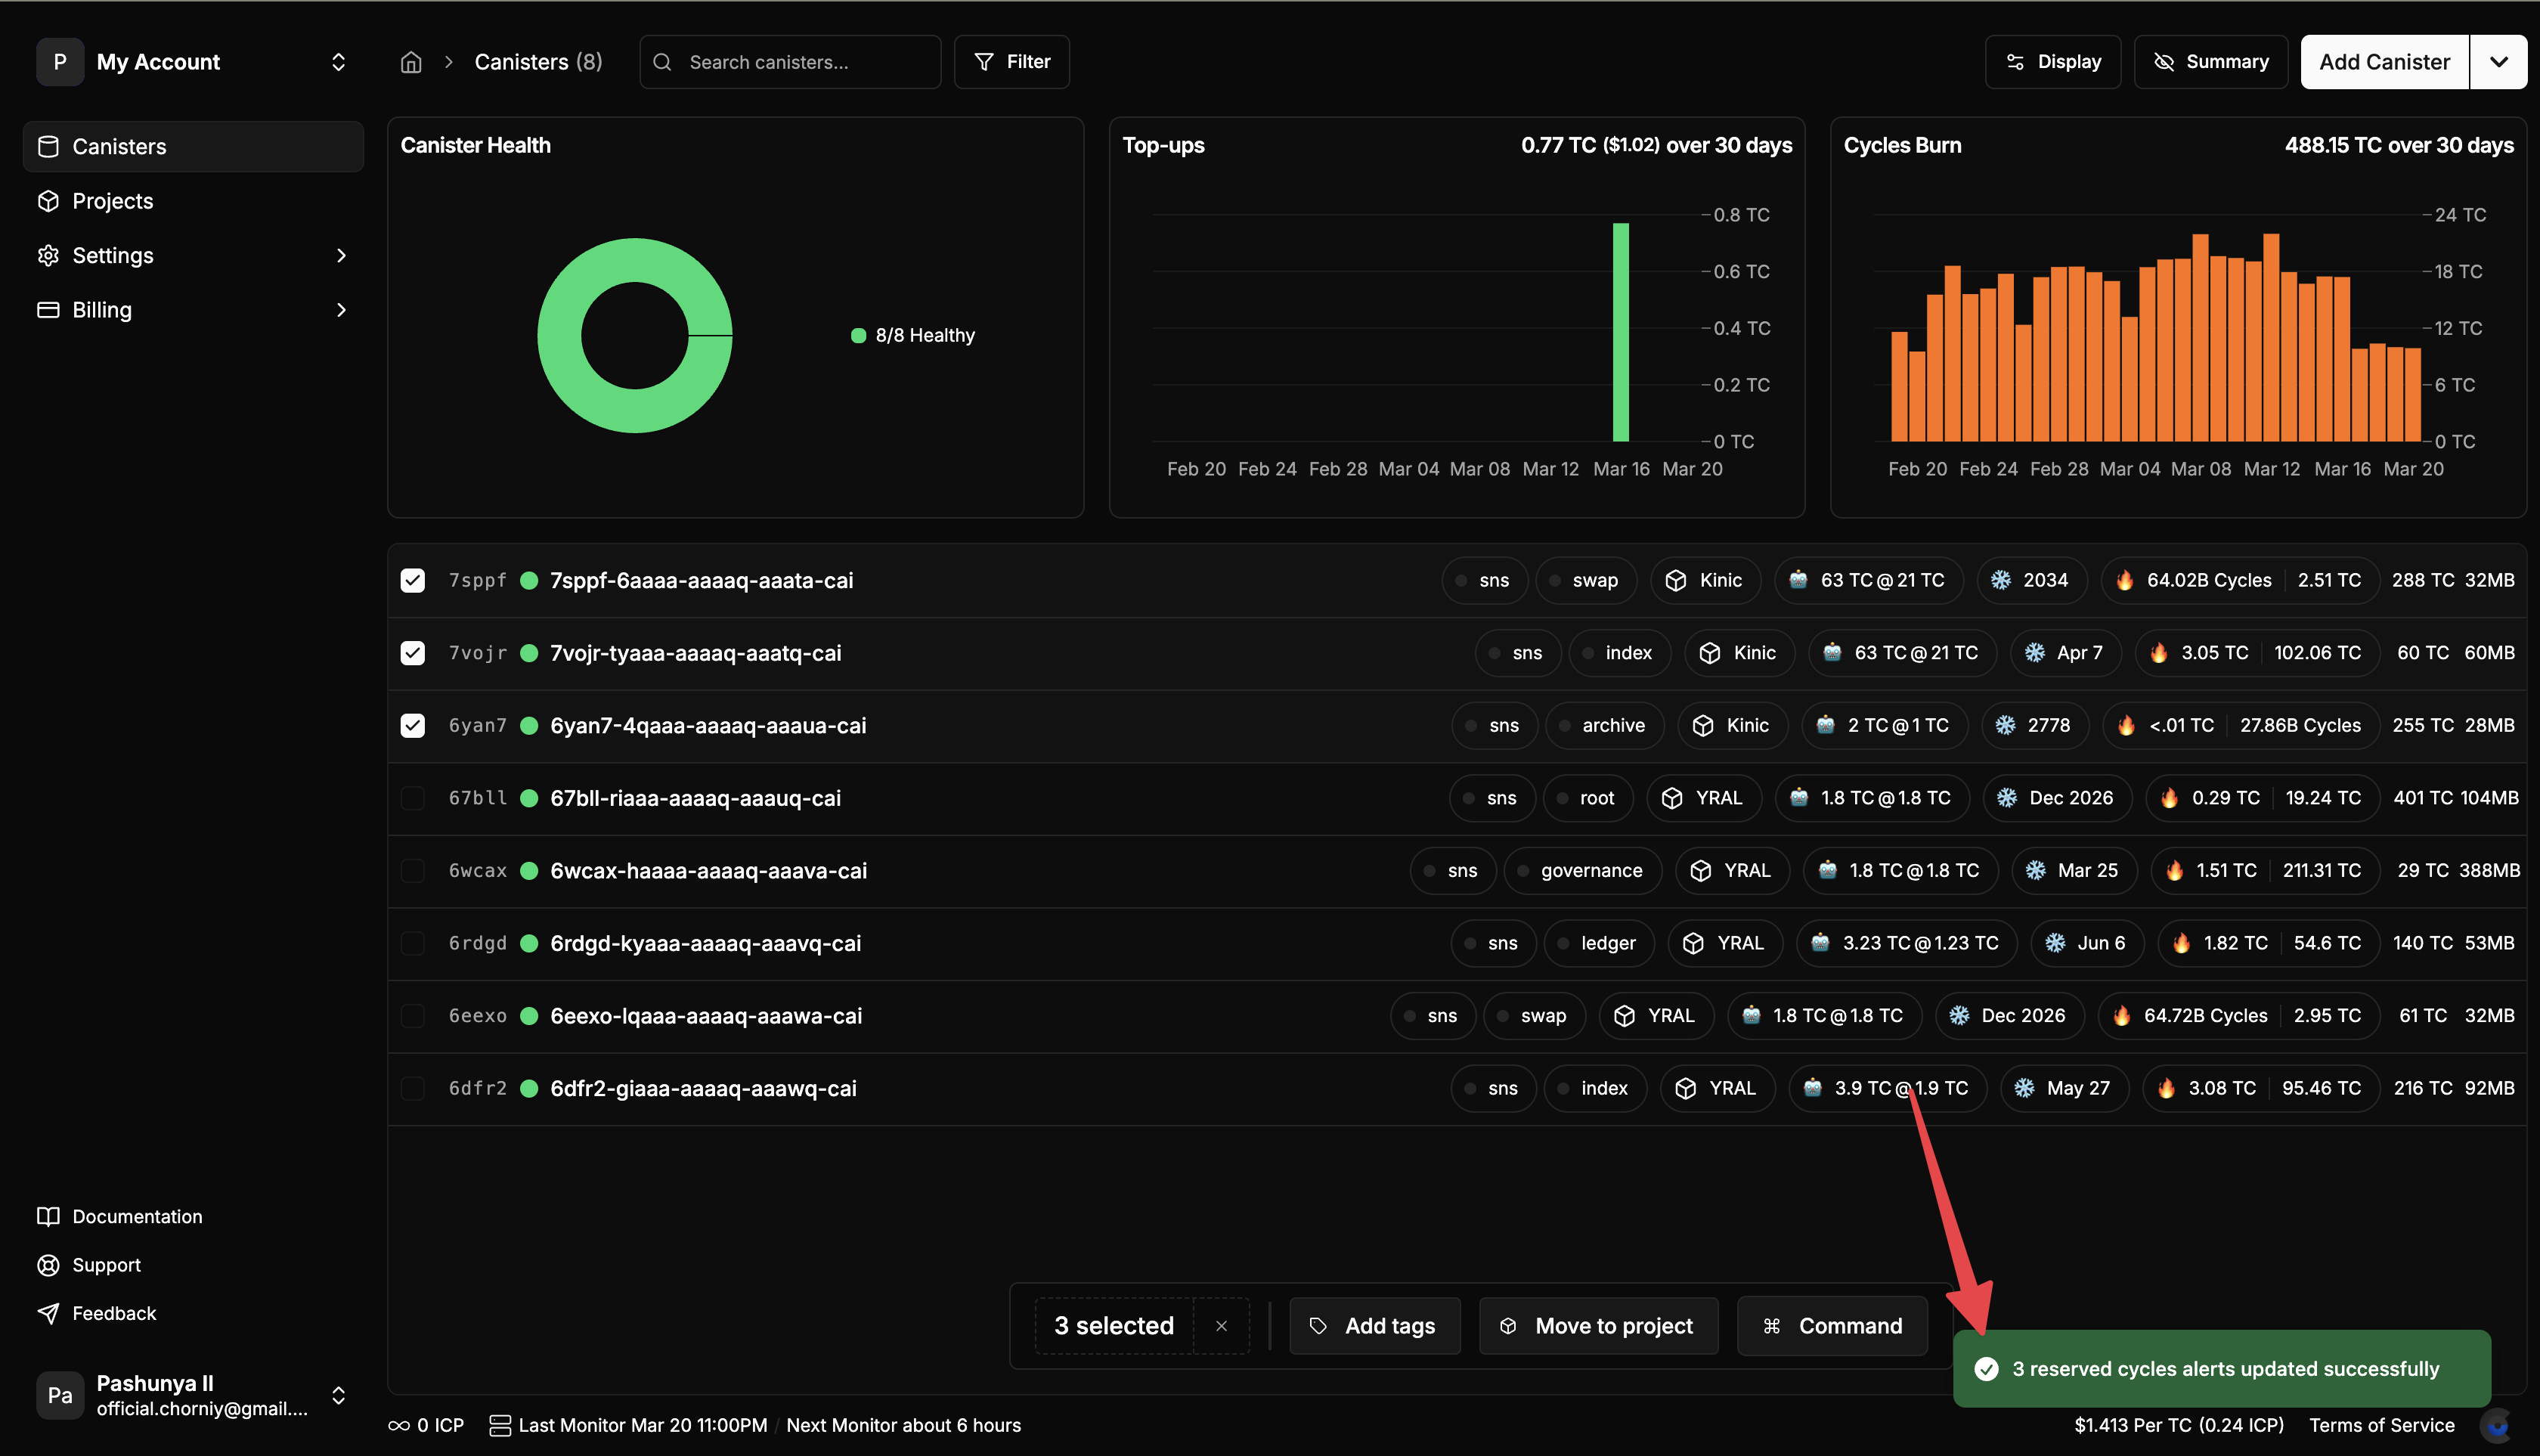Open the Support page

pyautogui.click(x=106, y=1265)
